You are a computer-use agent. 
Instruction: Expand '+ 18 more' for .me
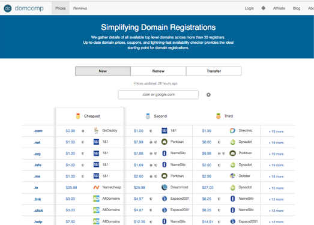tap(276, 176)
